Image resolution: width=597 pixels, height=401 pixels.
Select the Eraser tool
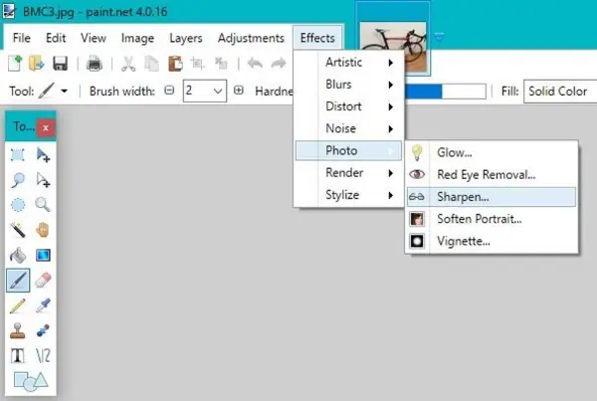coord(43,281)
